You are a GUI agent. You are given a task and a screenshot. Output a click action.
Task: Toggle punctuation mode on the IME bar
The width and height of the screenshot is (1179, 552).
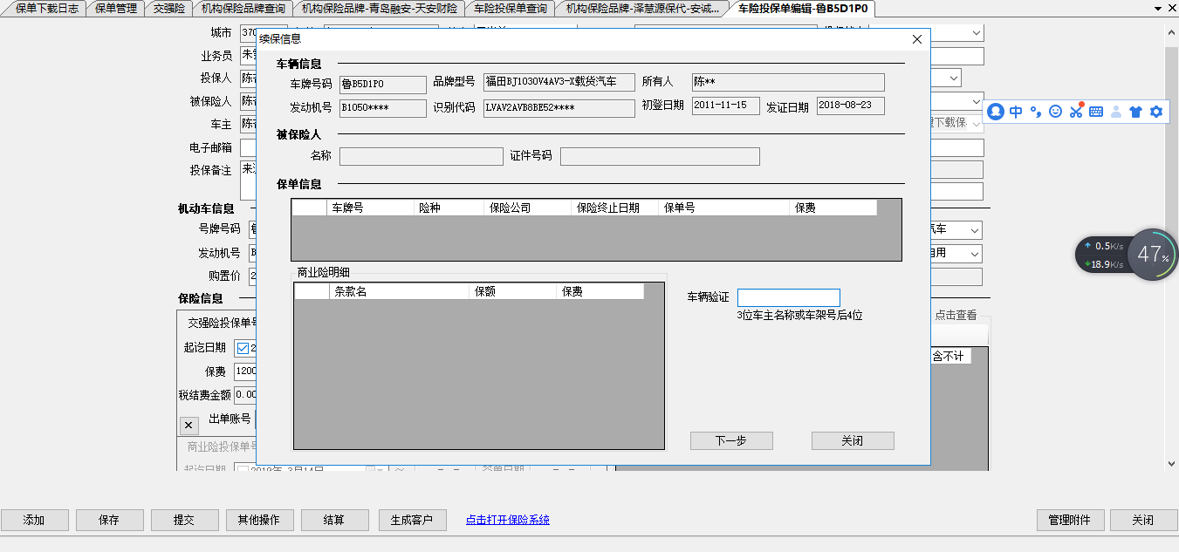click(1036, 112)
